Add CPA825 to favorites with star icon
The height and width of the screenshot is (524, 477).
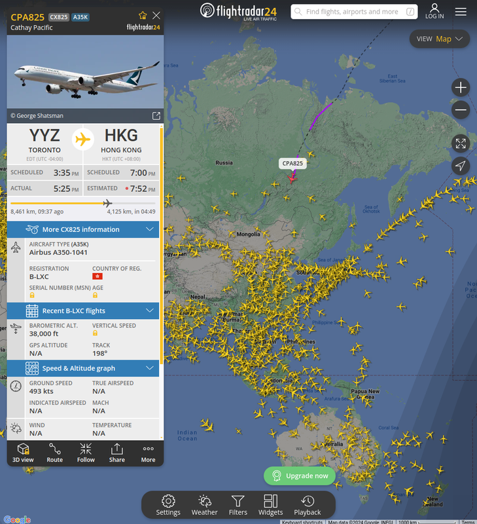(143, 15)
